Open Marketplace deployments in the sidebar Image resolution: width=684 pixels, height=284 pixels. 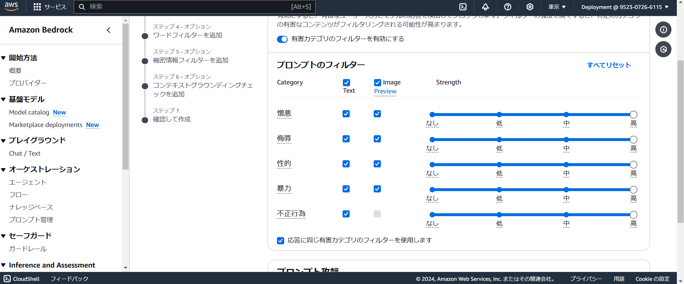coord(46,125)
